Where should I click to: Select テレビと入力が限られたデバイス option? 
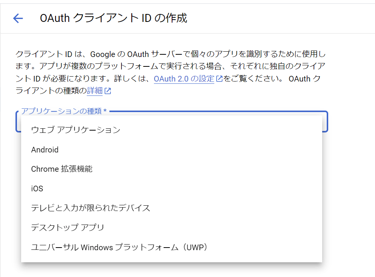pos(172,208)
